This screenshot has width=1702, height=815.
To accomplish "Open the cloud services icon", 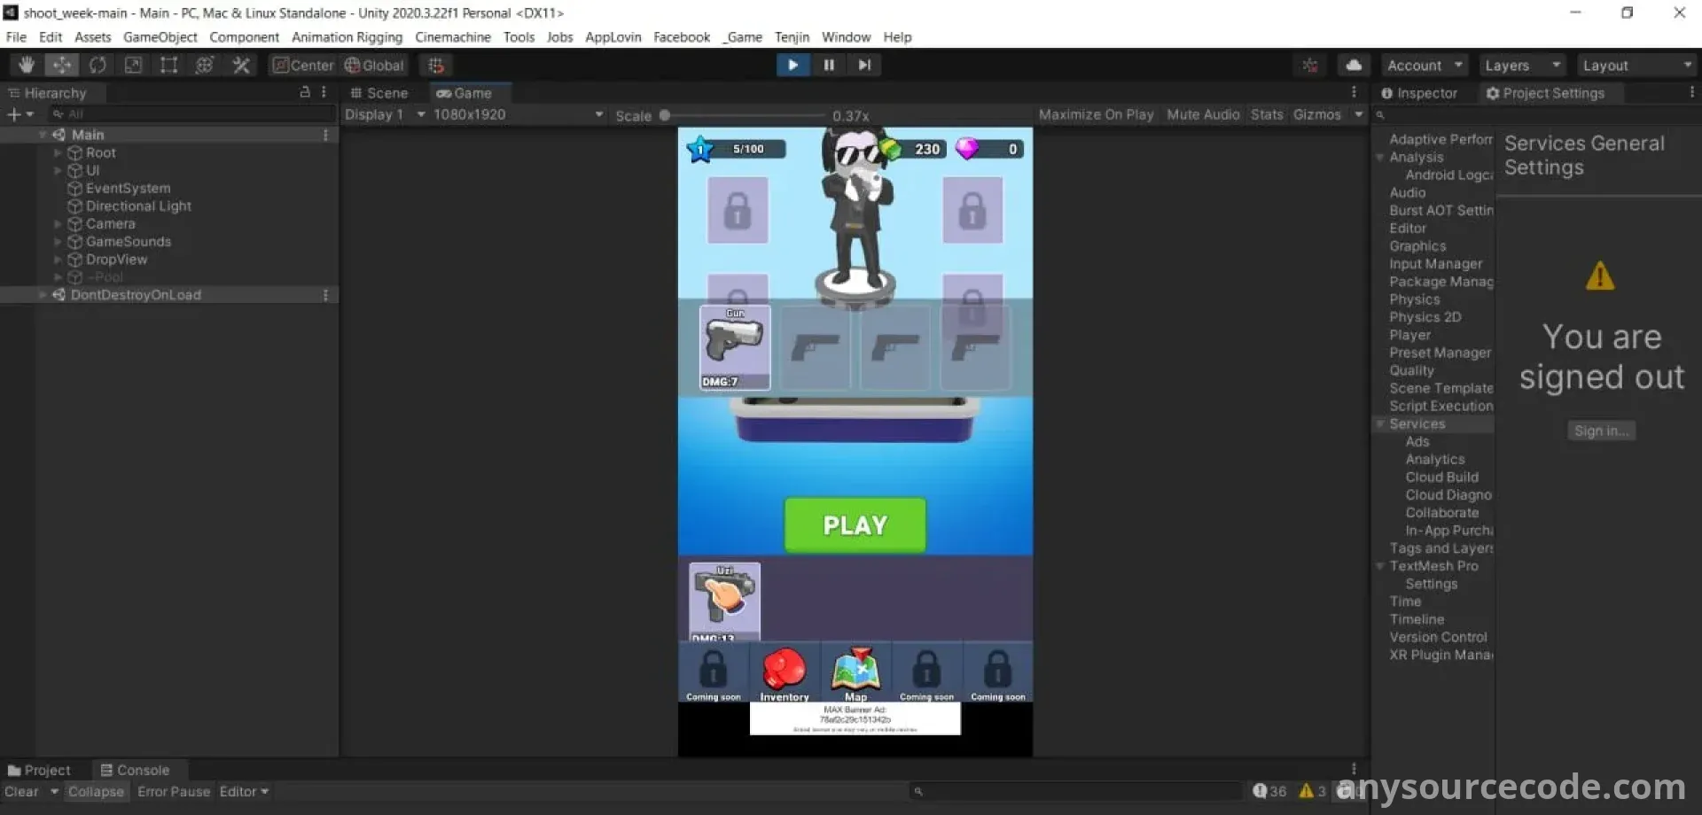I will pyautogui.click(x=1354, y=65).
